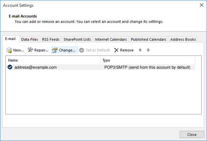207x141 pixels.
Task: Select the POP3/SMTP account type text in the list
Action: tap(147, 67)
